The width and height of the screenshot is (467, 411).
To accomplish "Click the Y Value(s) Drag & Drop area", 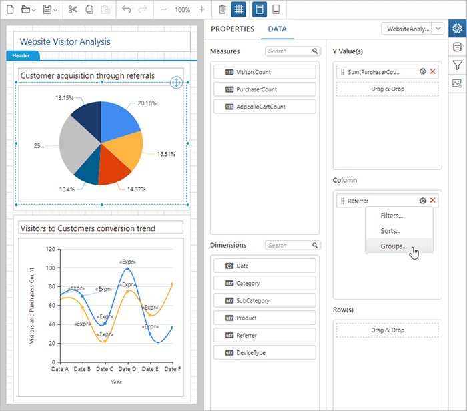I will (388, 89).
